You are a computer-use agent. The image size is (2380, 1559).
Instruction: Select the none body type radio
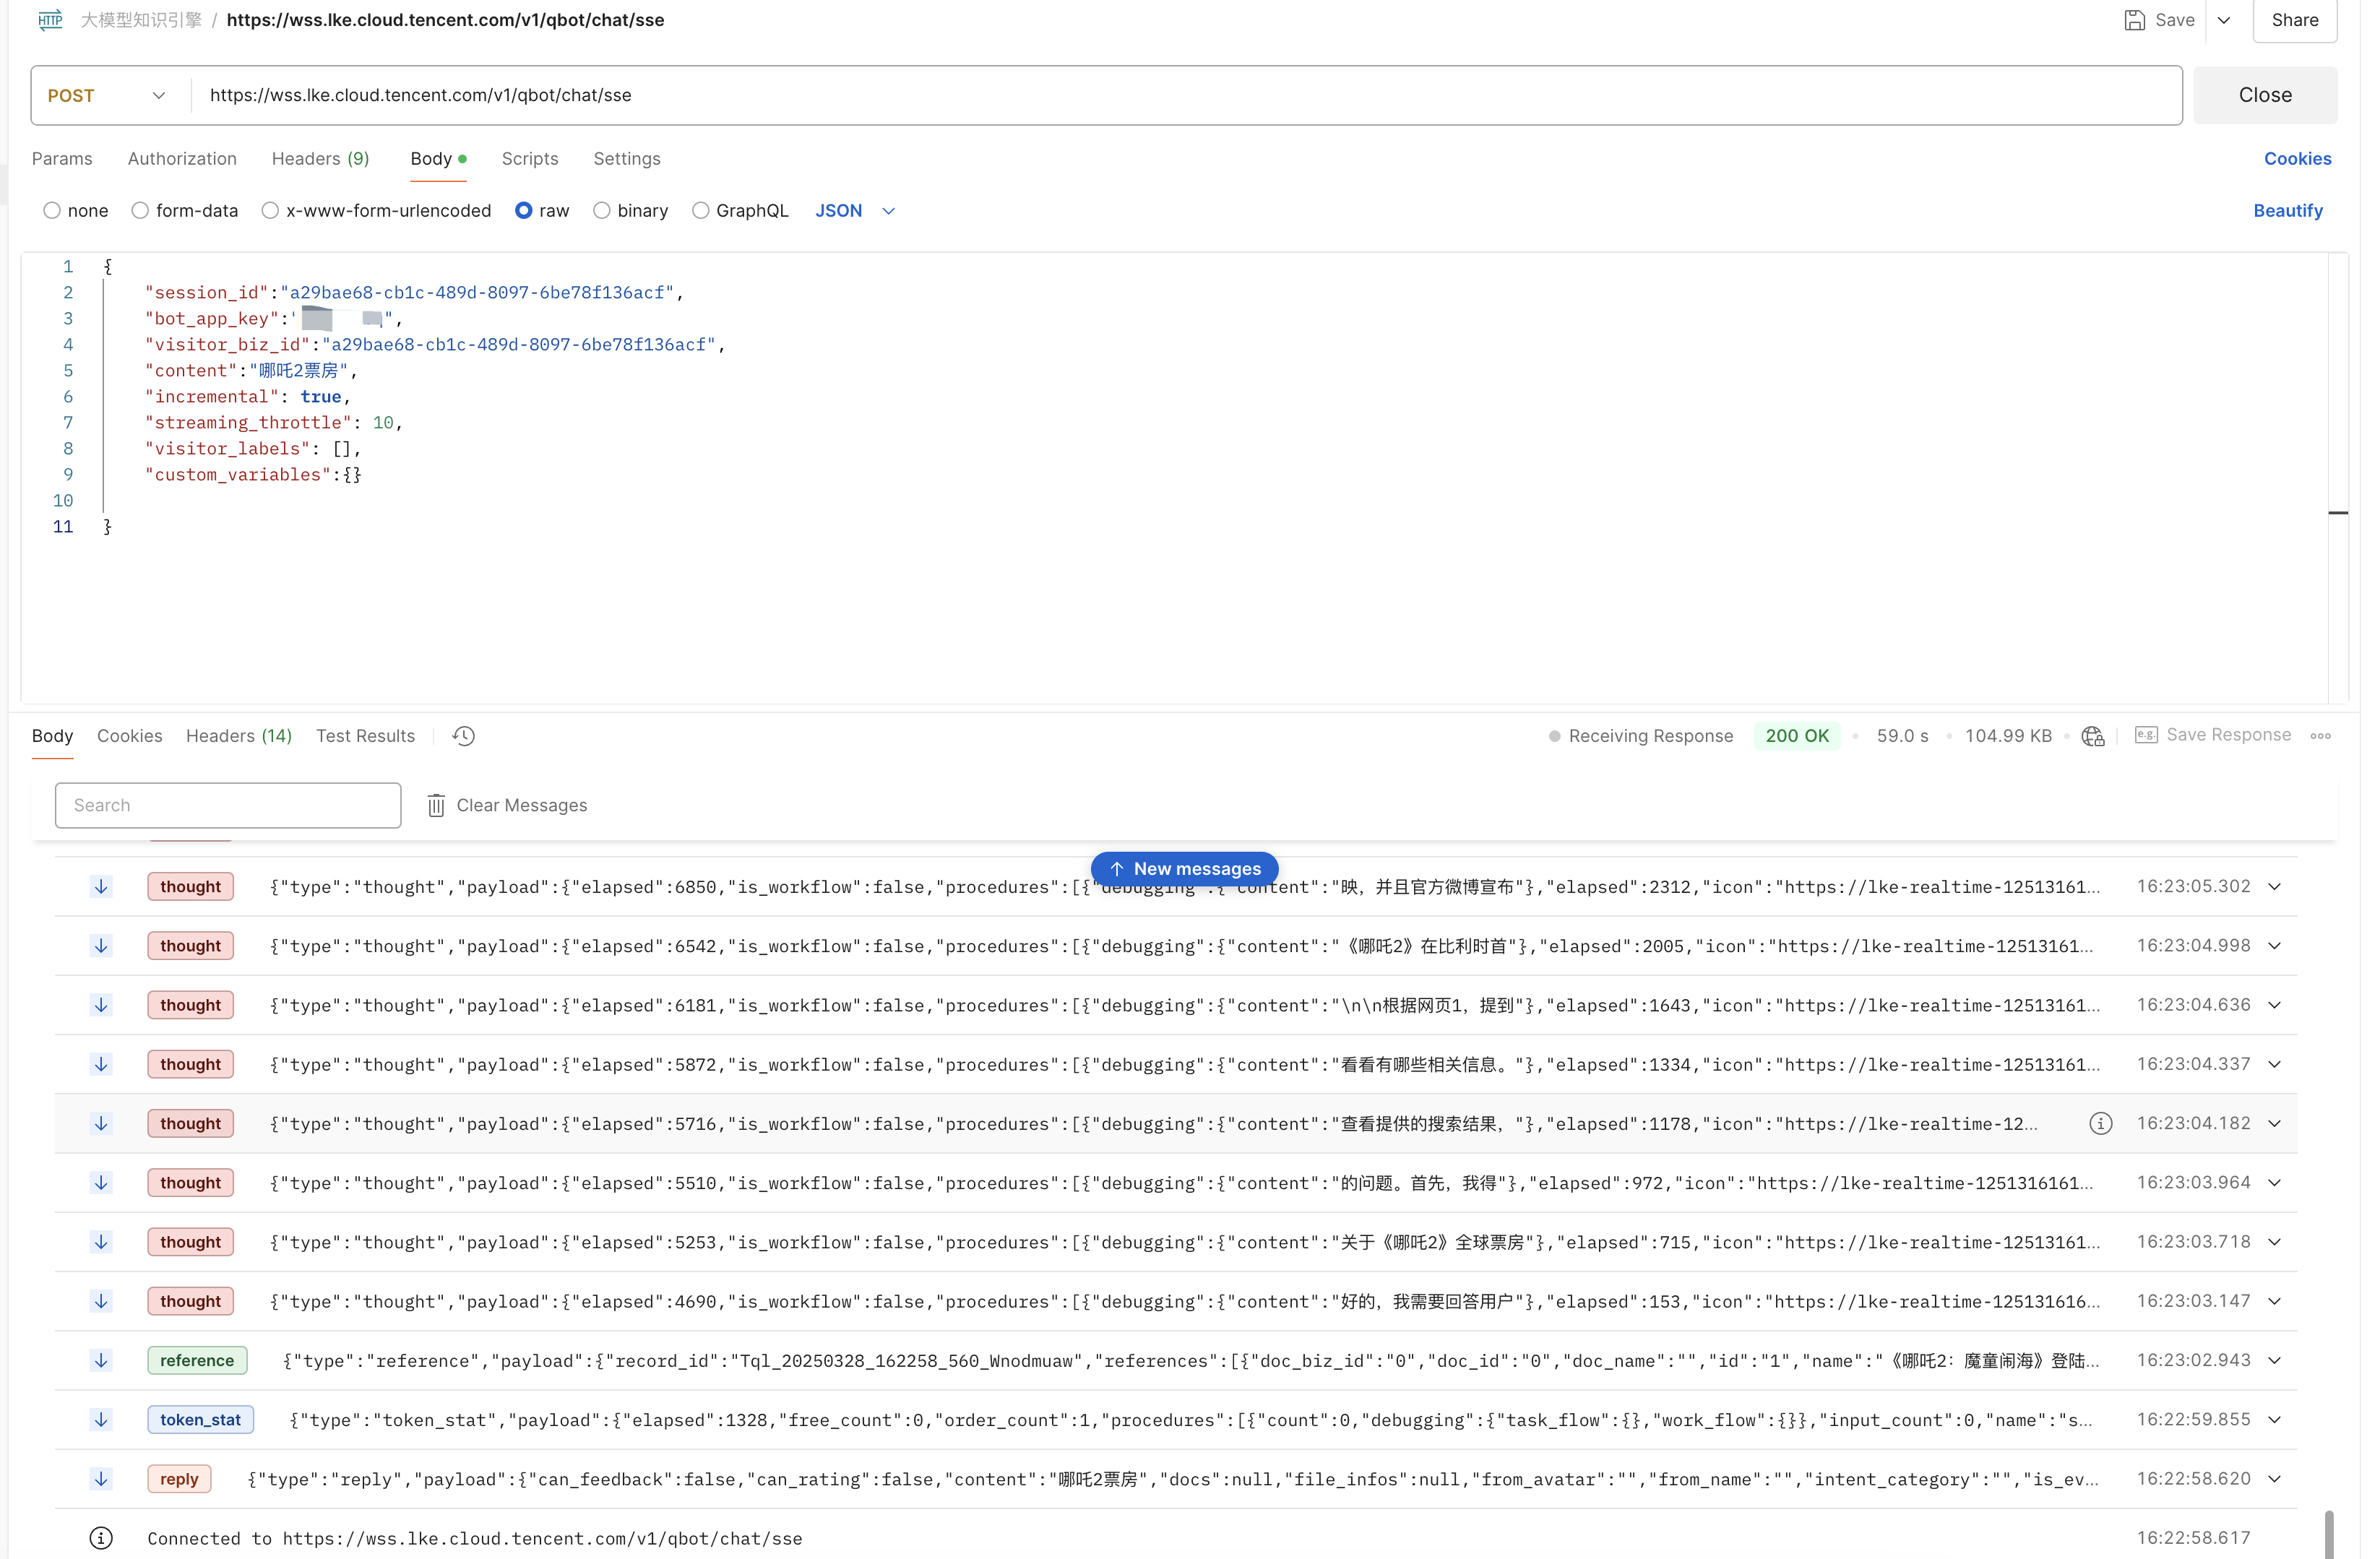pos(52,211)
